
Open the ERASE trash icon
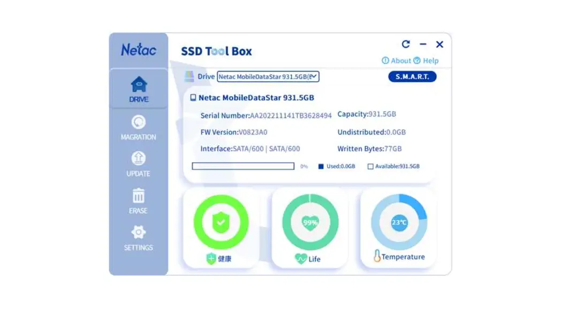click(x=138, y=195)
